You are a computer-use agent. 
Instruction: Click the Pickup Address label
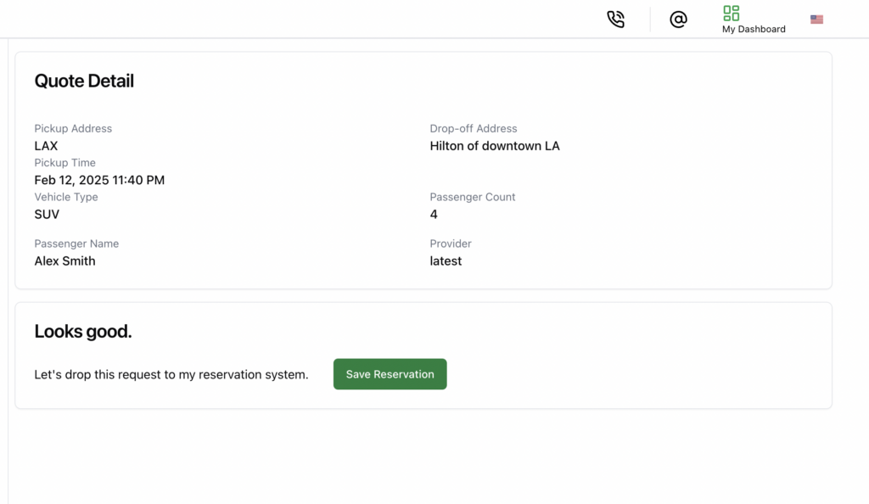tap(73, 128)
